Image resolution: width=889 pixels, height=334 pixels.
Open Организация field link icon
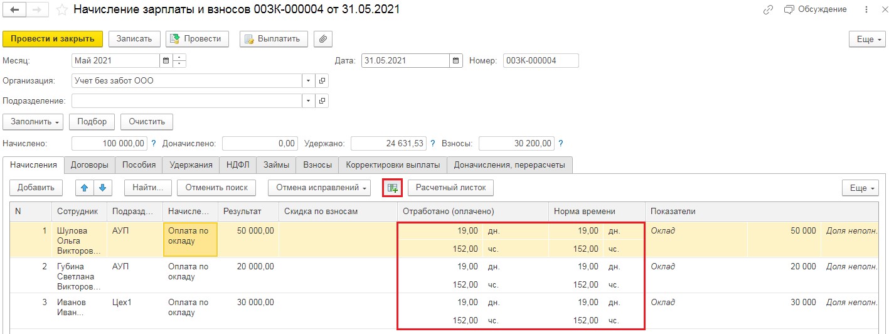point(322,81)
